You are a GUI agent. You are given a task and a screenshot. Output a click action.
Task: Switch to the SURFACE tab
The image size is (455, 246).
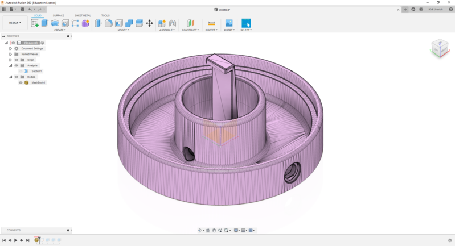coord(58,15)
